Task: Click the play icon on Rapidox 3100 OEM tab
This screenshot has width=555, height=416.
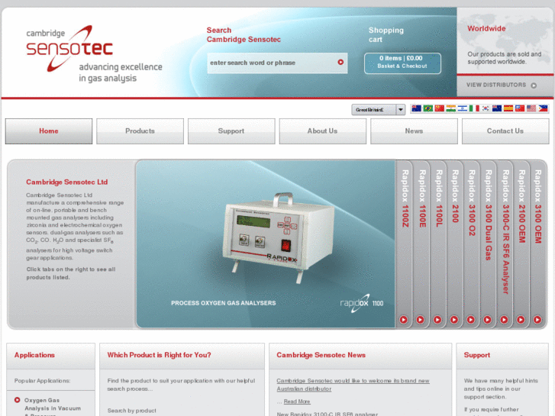Action: [x=537, y=320]
